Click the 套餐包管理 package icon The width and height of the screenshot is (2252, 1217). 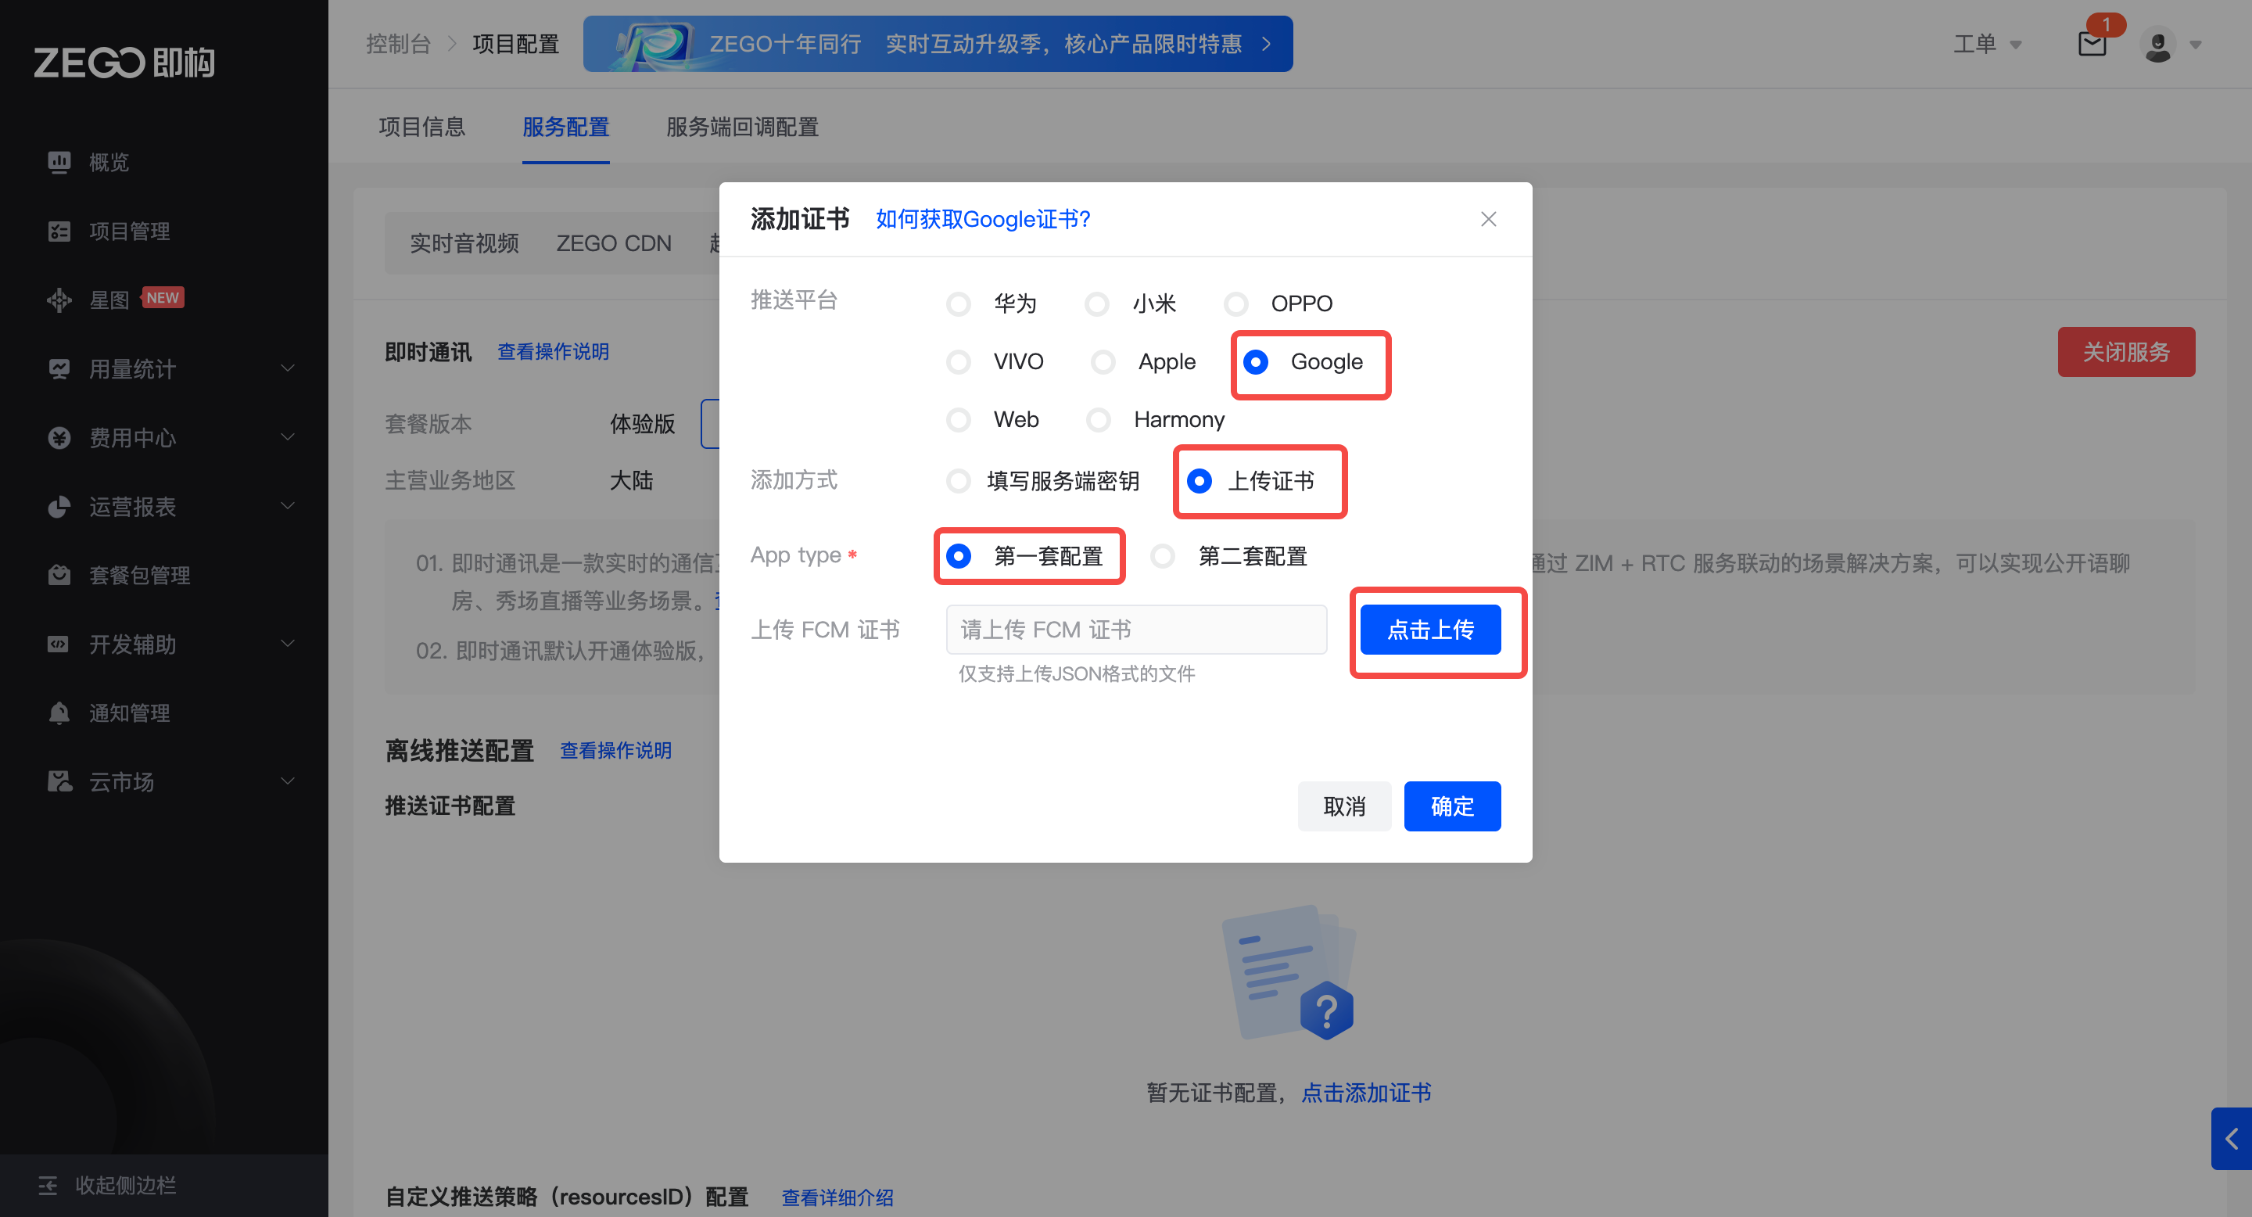click(x=59, y=574)
